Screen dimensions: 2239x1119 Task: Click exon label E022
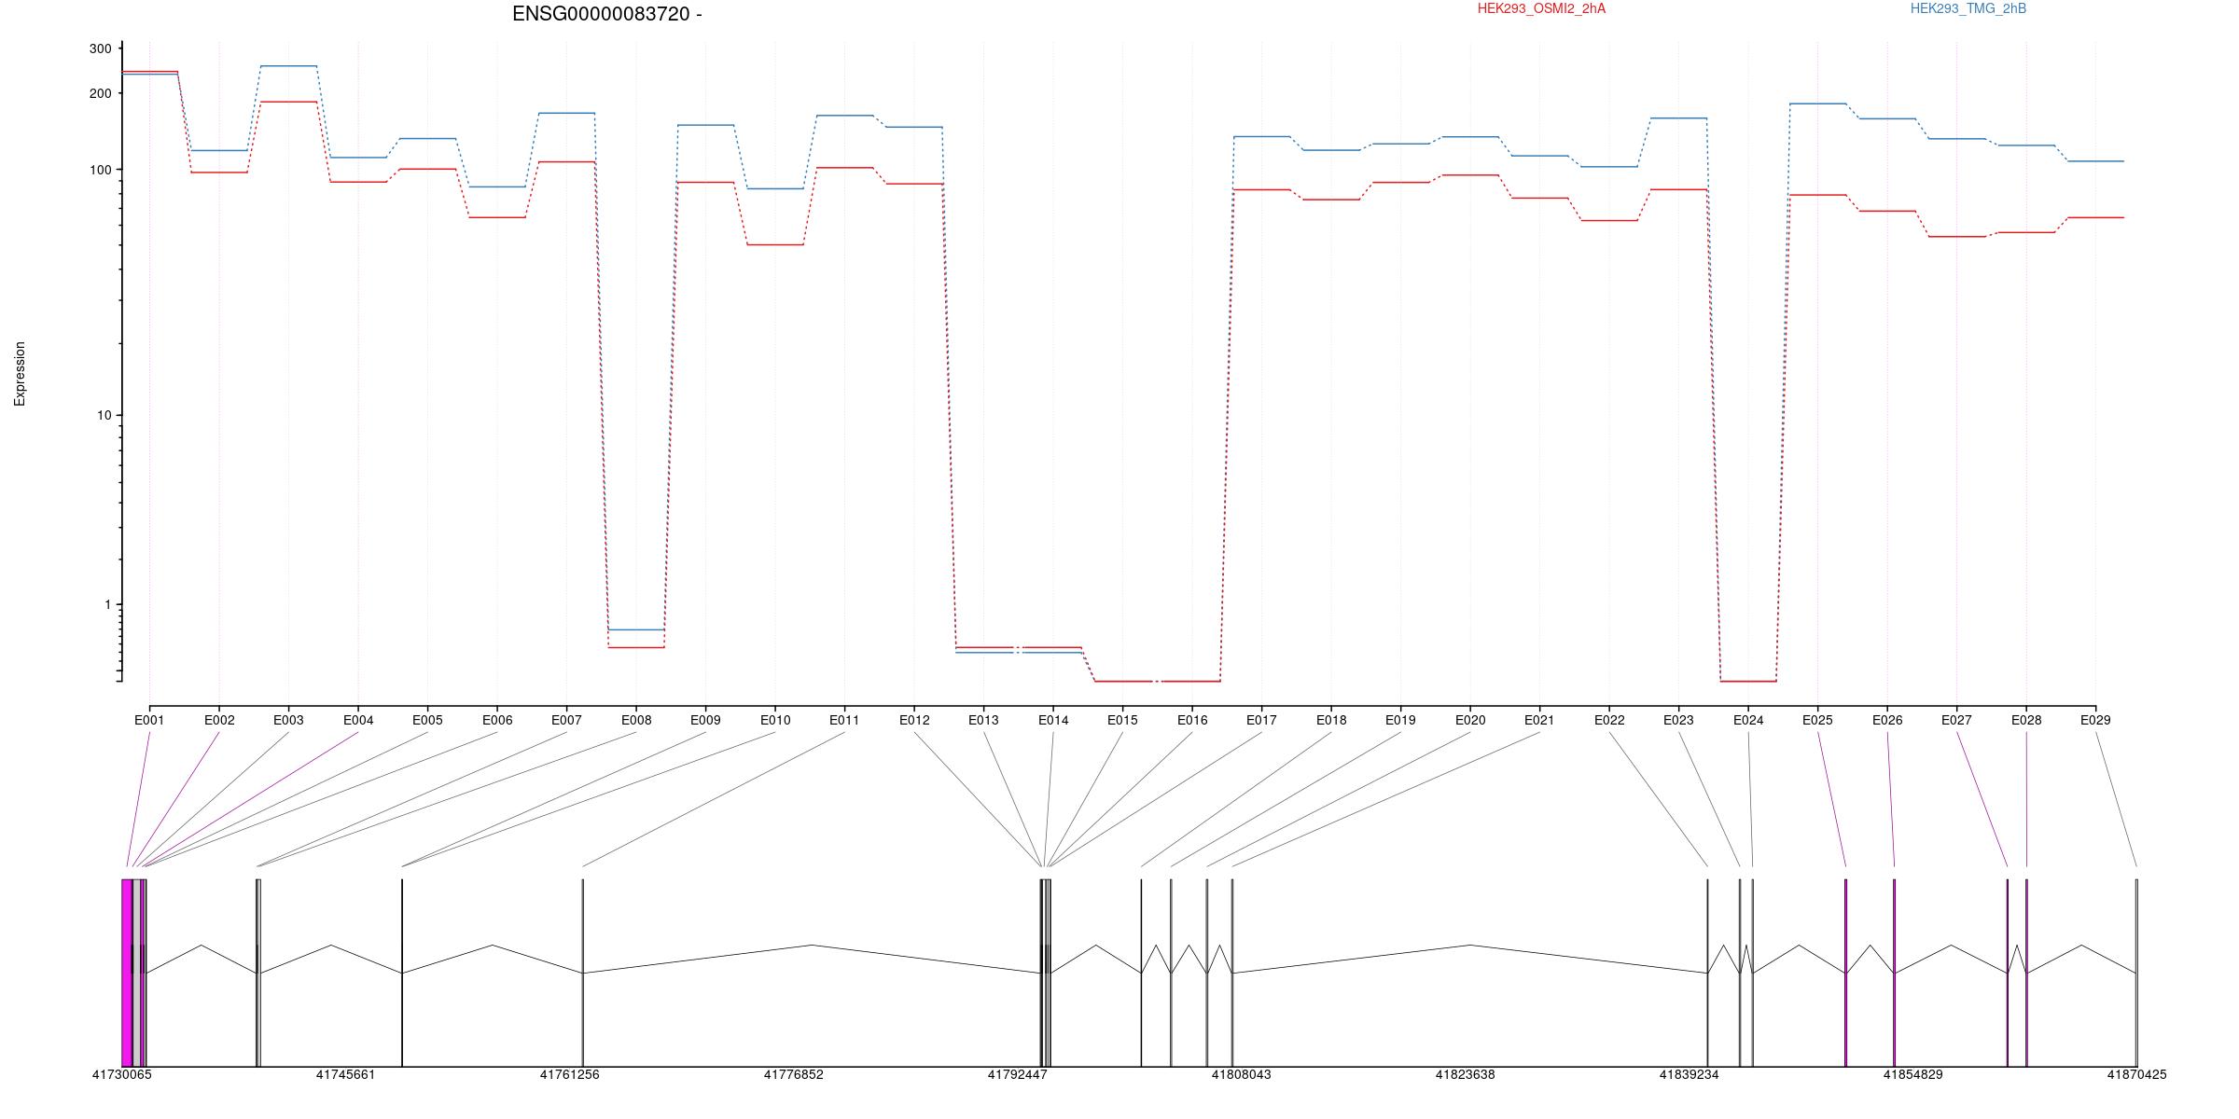[x=1609, y=720]
